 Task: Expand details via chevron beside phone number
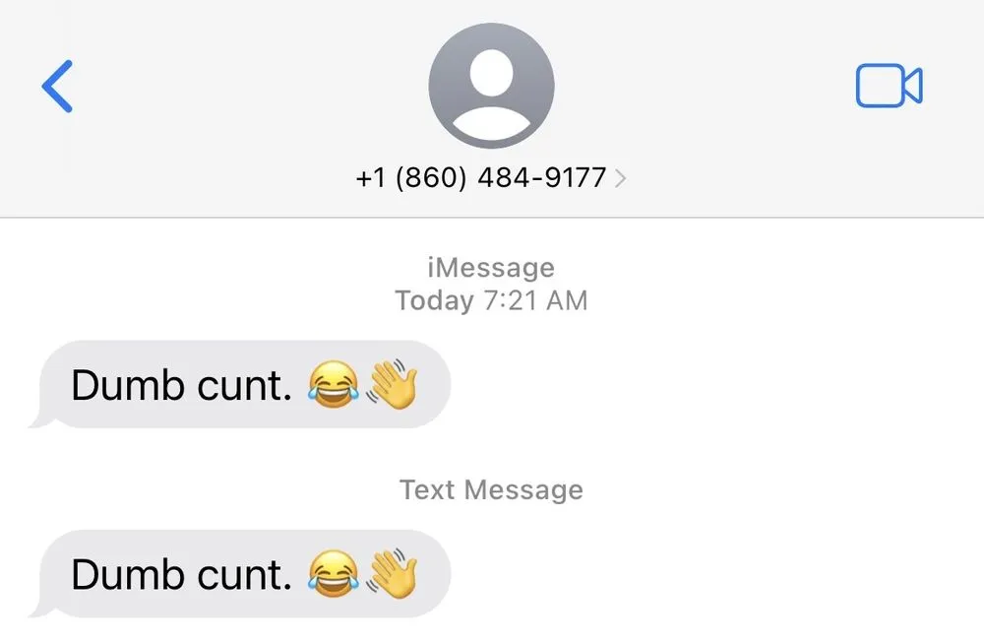click(620, 178)
